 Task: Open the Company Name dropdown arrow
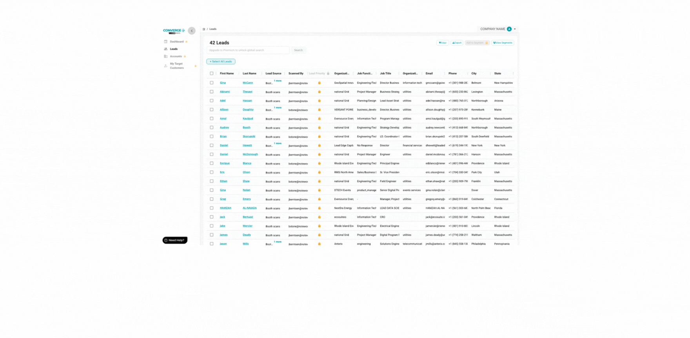(515, 29)
